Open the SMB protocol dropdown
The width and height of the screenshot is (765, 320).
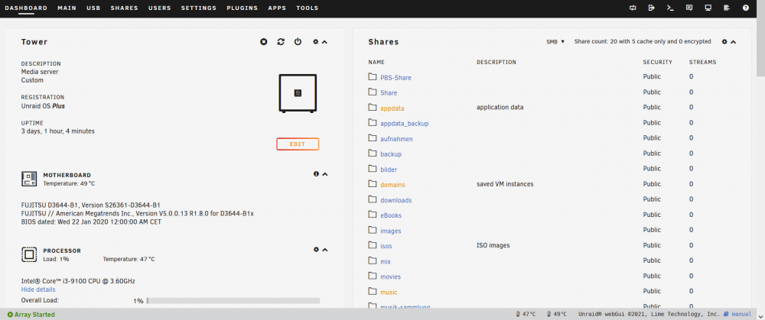point(555,42)
